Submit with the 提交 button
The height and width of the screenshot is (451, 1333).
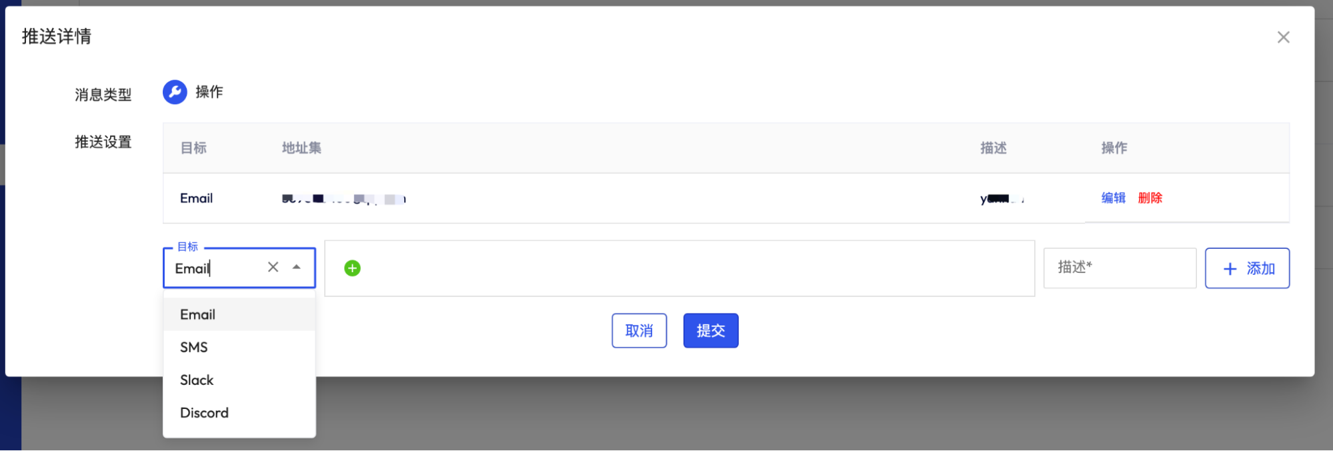[x=711, y=331]
